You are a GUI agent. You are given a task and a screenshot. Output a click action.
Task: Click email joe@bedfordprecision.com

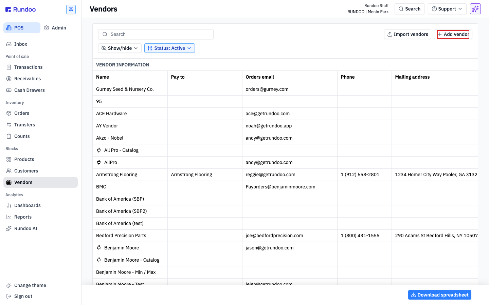click(x=274, y=236)
